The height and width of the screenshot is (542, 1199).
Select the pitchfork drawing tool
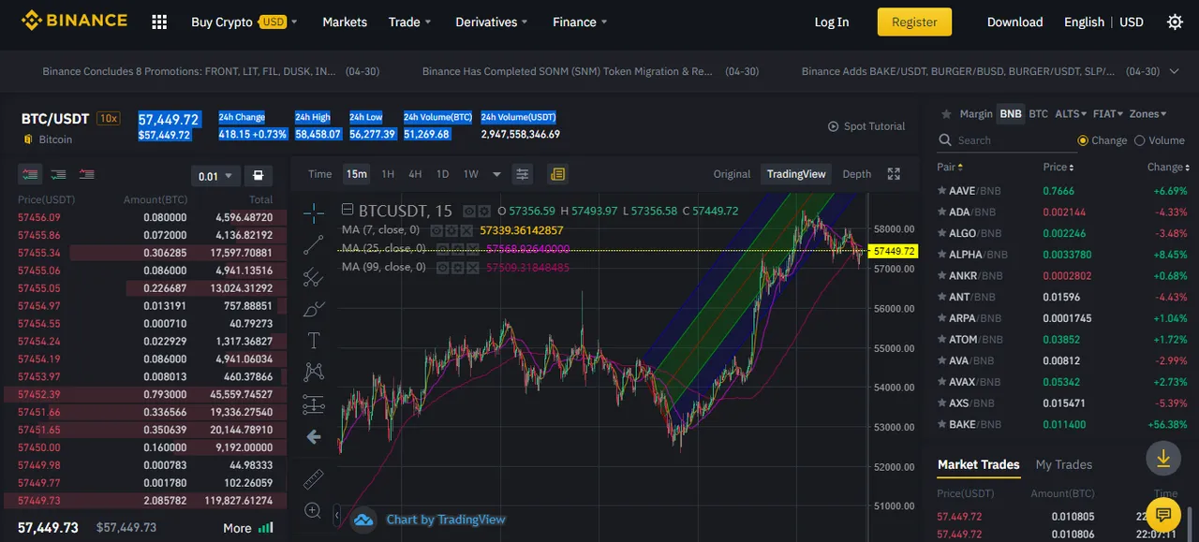tap(314, 277)
